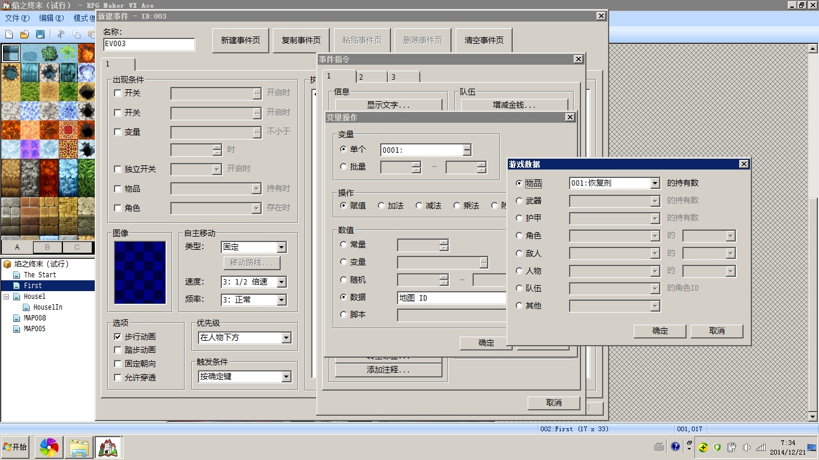
Task: Click the volume speaker tray icon
Action: 746,447
